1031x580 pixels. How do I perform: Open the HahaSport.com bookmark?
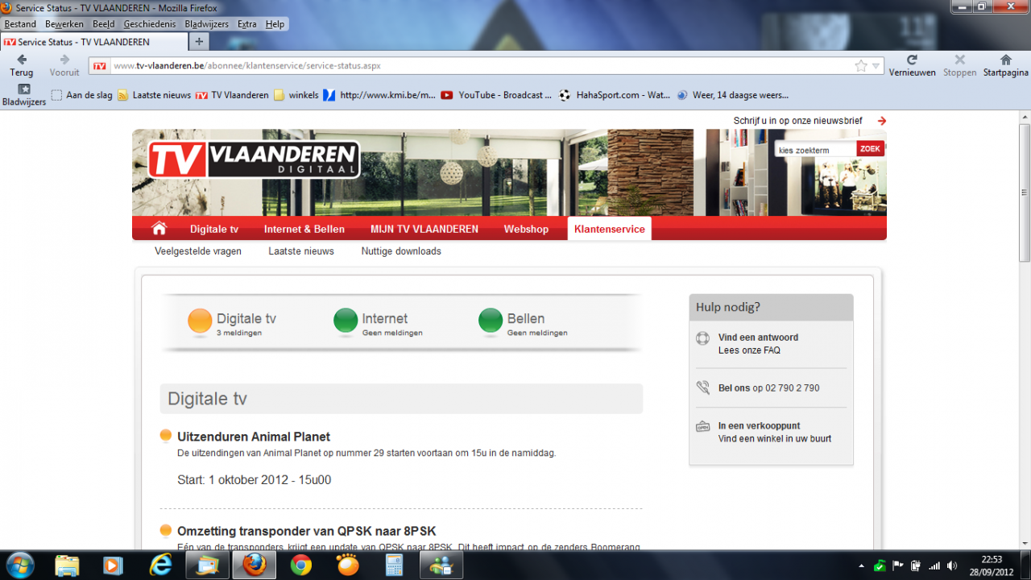(615, 95)
